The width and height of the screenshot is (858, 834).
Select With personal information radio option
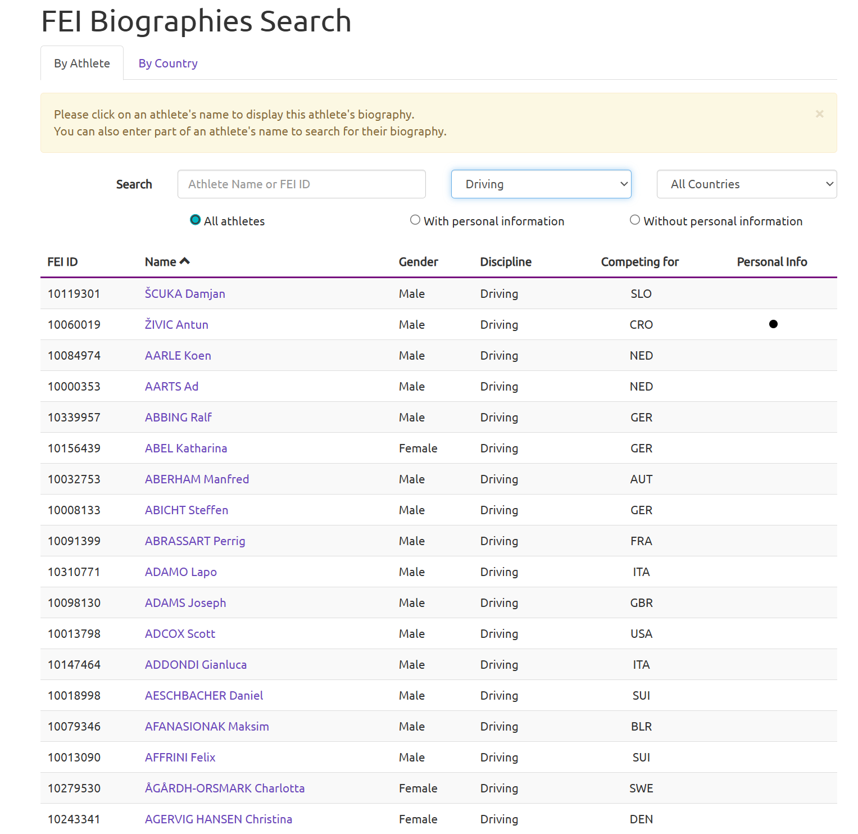click(415, 220)
